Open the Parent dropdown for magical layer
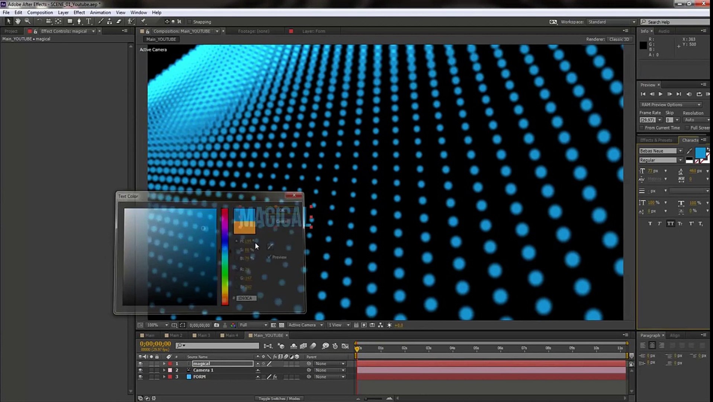The height and width of the screenshot is (402, 713). click(x=330, y=364)
